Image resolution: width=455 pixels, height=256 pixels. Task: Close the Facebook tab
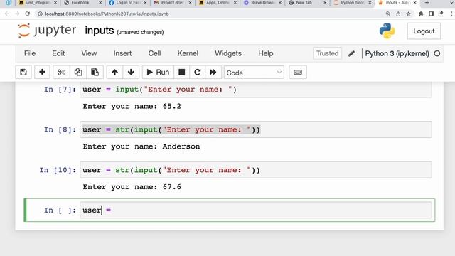100,3
